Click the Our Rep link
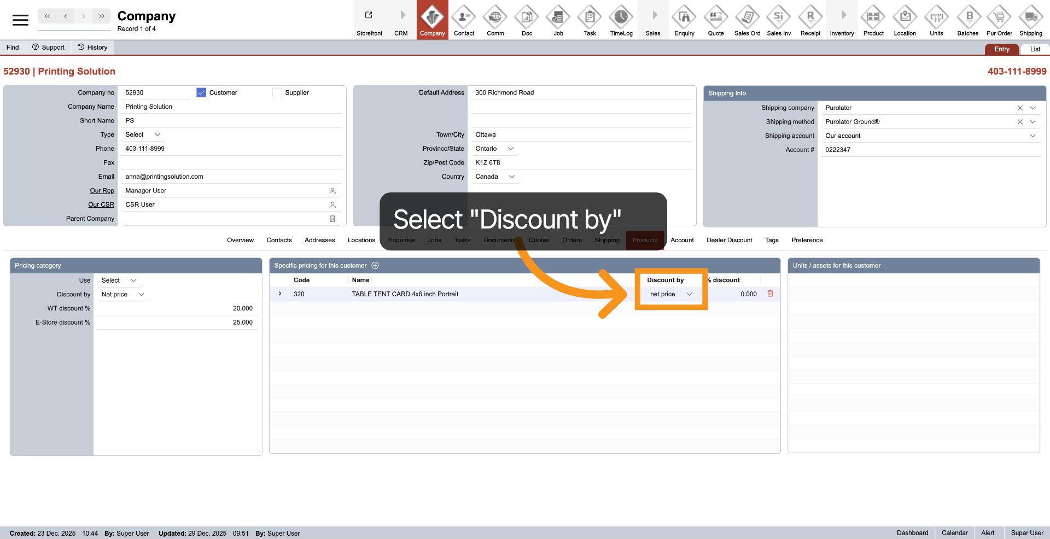The height and width of the screenshot is (539, 1050). coord(102,191)
